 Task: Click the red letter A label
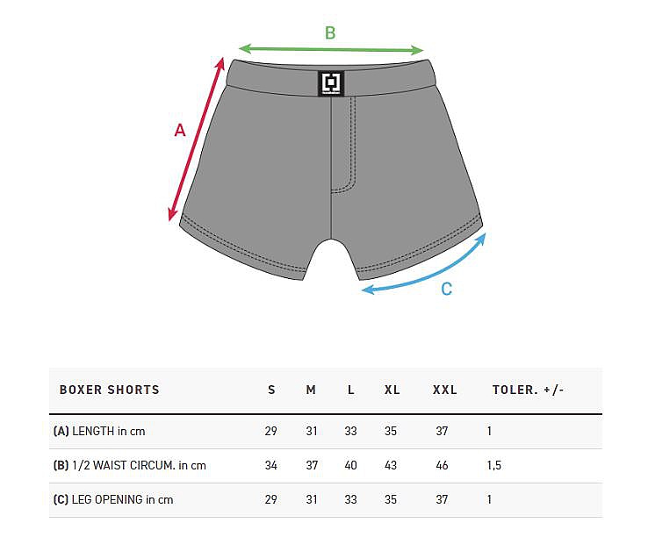click(x=180, y=130)
